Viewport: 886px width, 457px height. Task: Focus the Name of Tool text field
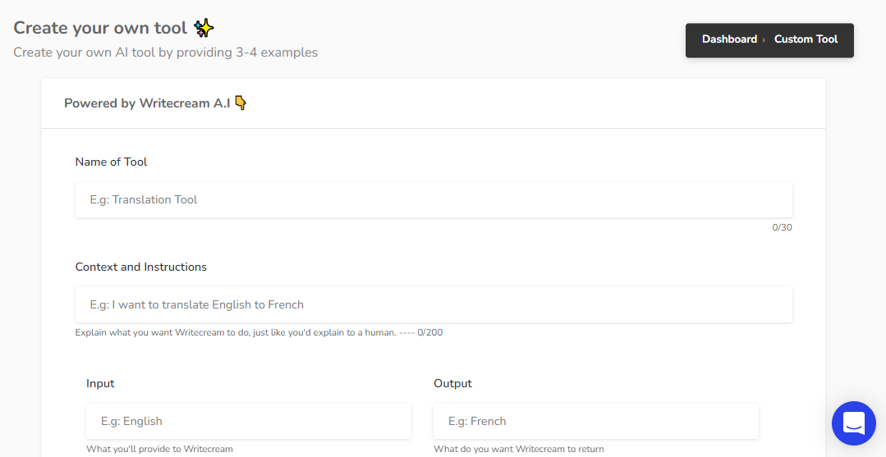click(434, 199)
